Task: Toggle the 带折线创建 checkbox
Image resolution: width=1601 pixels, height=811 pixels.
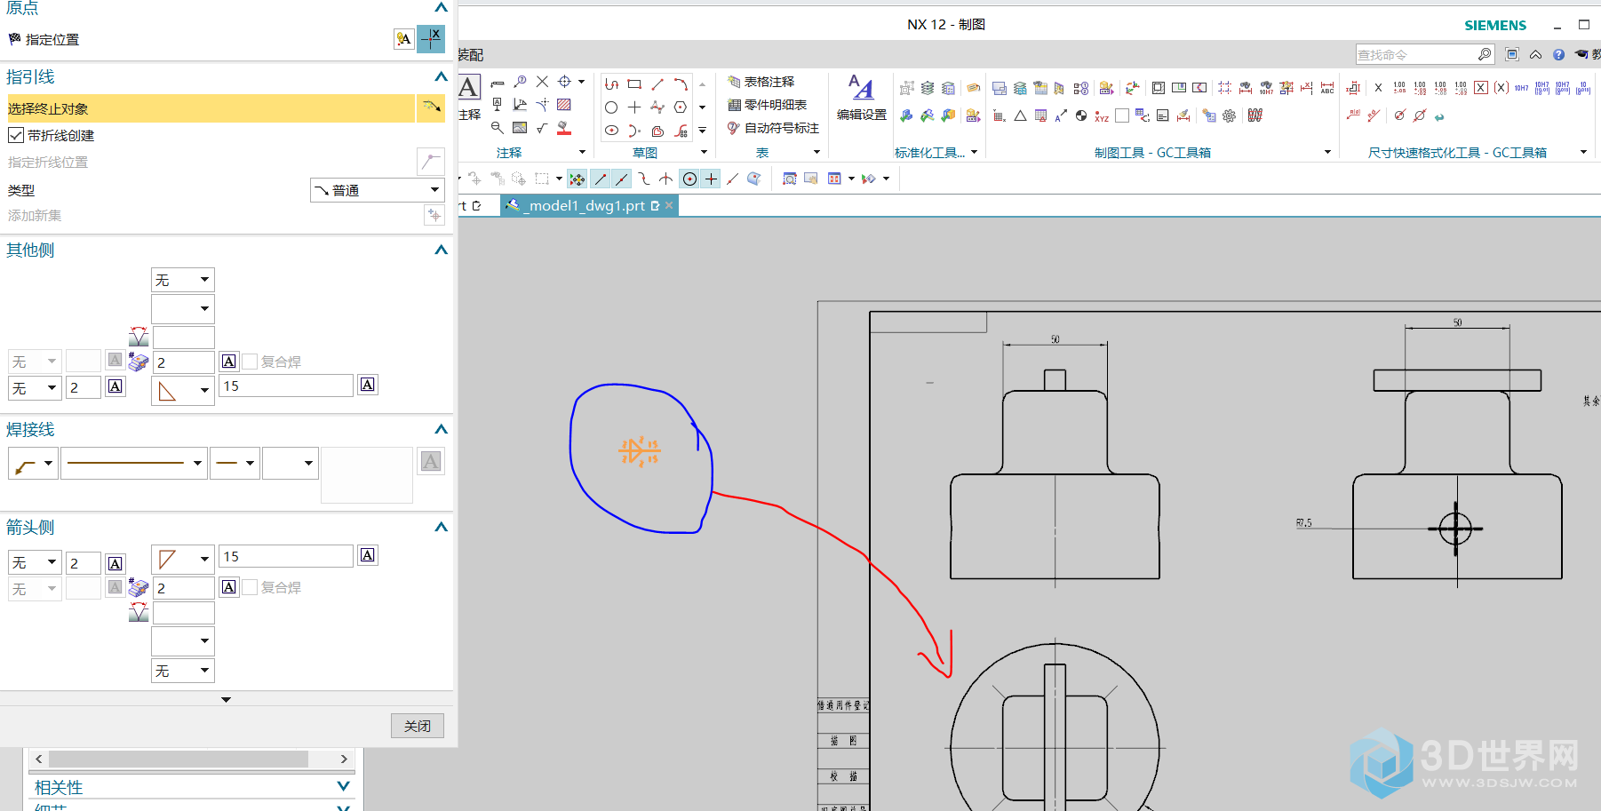Action: tap(15, 135)
